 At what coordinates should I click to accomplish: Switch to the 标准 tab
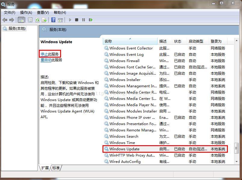56,168
